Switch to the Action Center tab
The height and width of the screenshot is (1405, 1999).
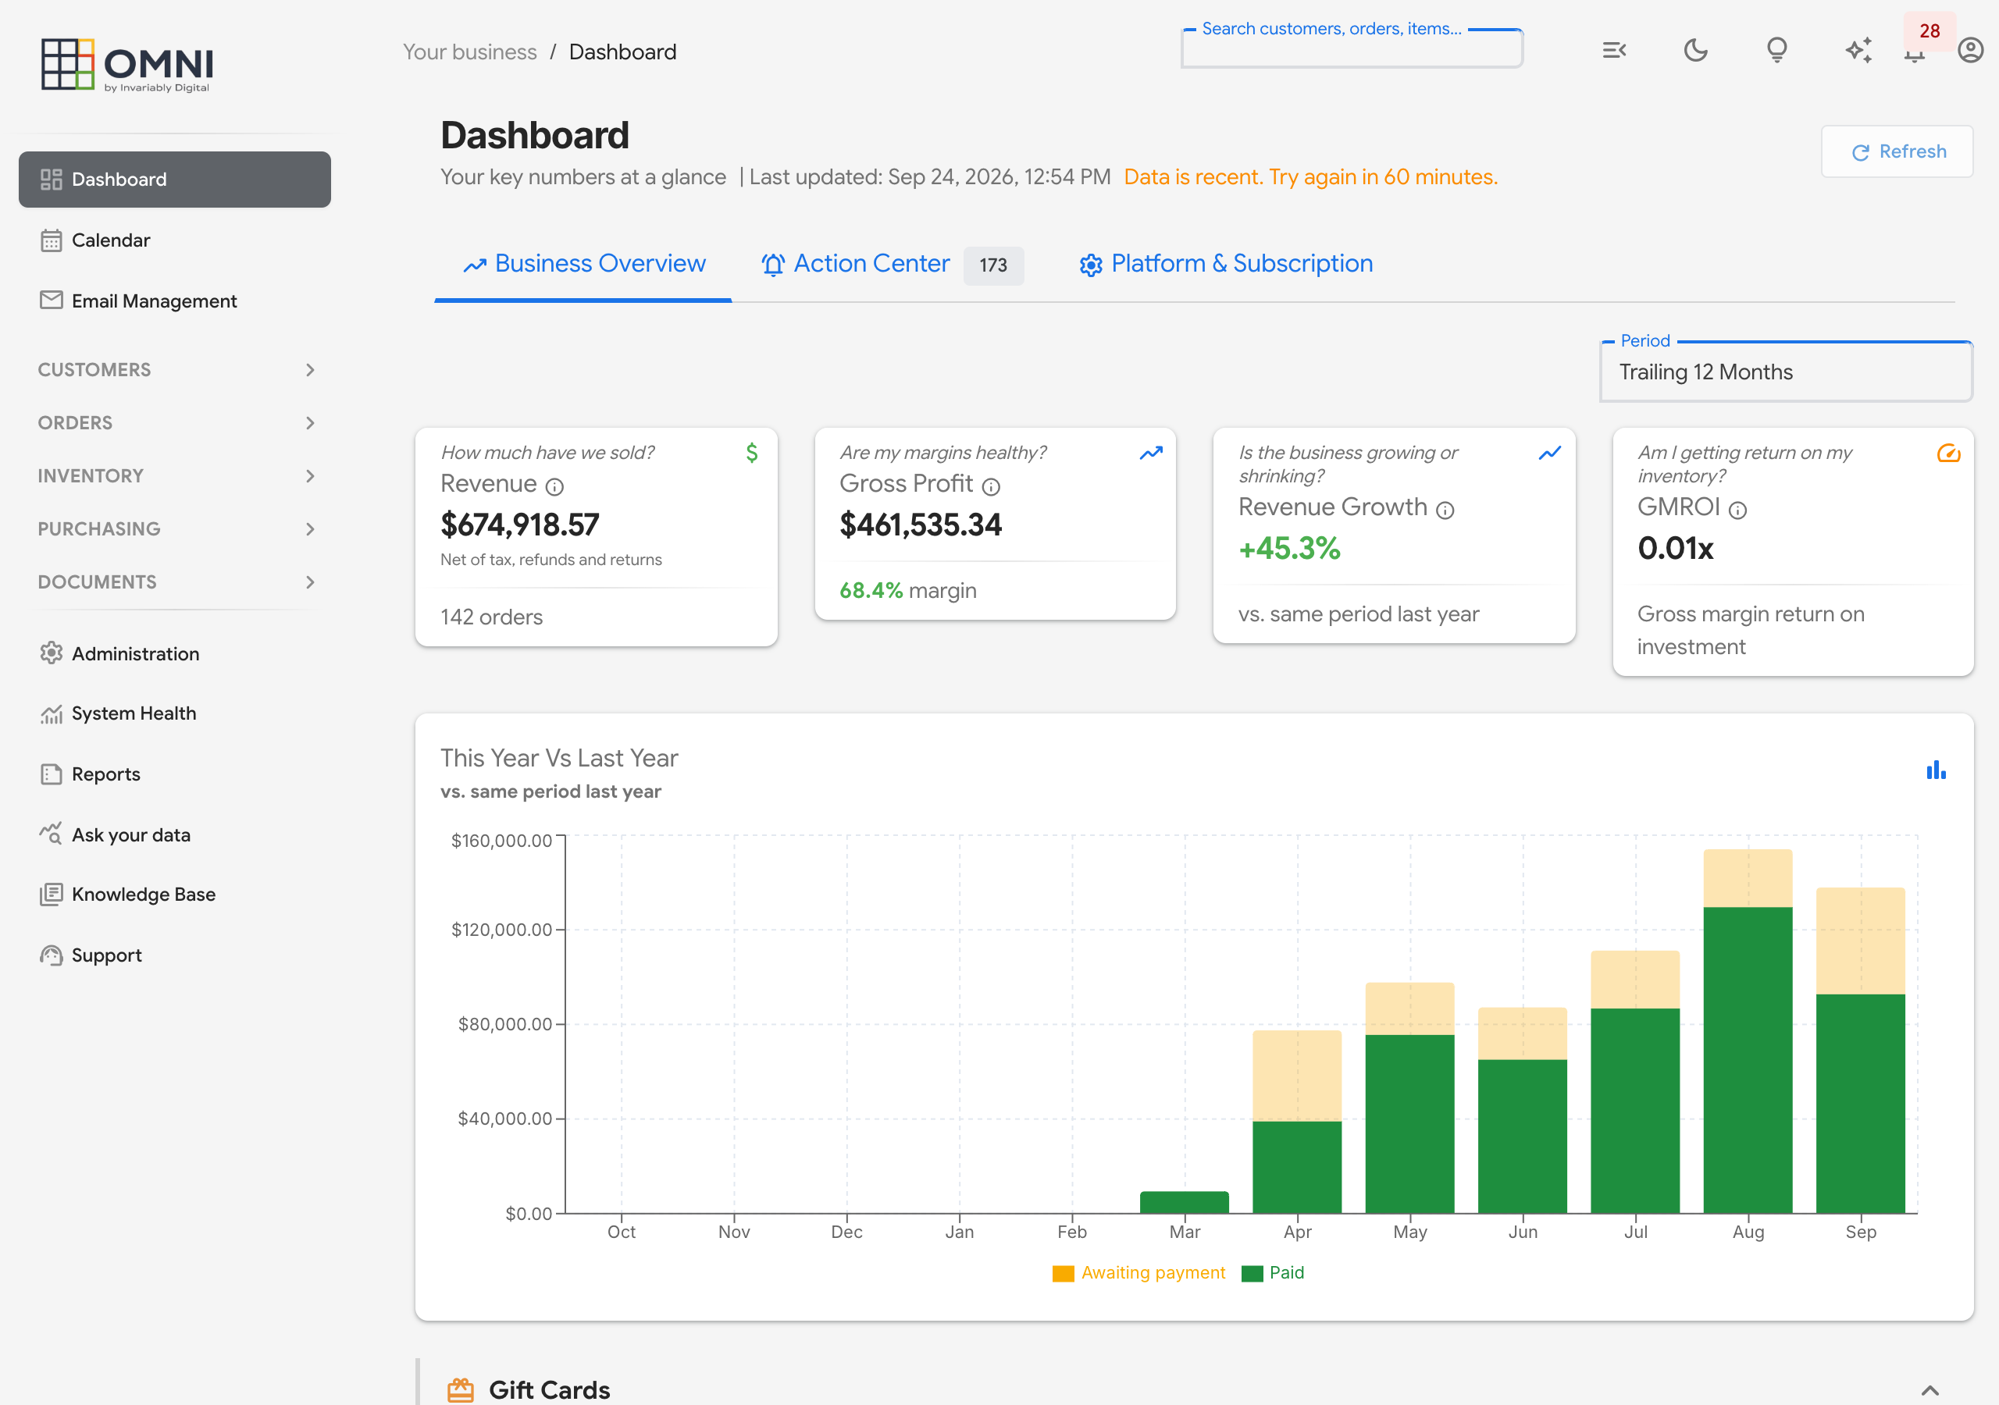coord(892,264)
